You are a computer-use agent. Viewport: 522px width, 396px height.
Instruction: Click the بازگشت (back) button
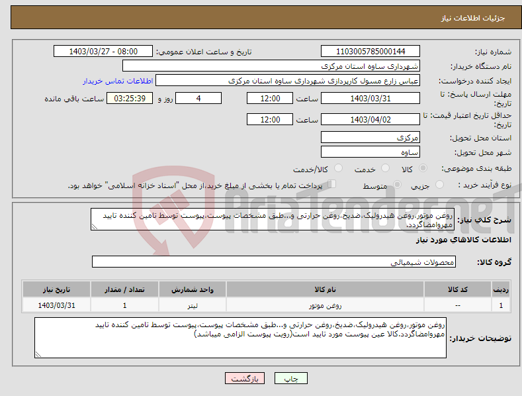pyautogui.click(x=245, y=378)
